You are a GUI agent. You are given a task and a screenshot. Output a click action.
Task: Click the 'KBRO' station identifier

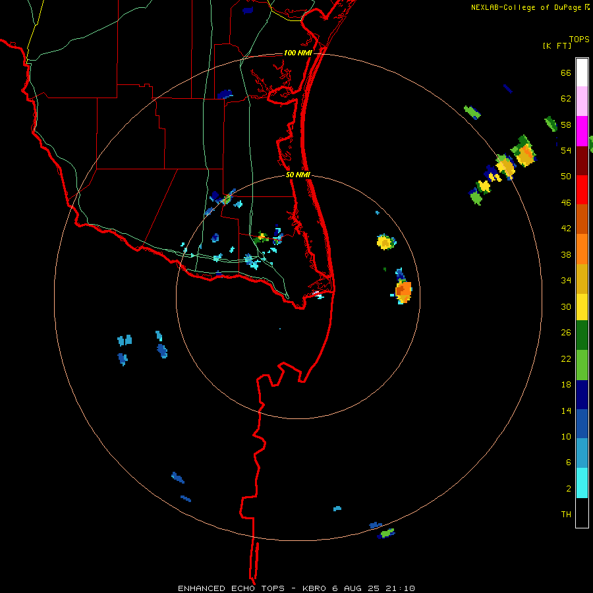point(315,588)
